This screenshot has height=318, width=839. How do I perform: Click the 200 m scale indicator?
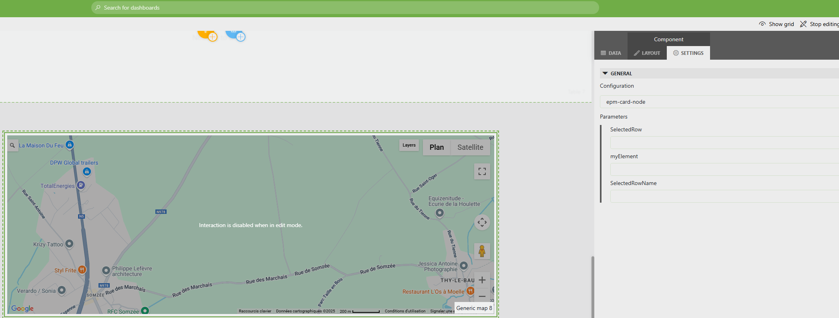tap(360, 311)
